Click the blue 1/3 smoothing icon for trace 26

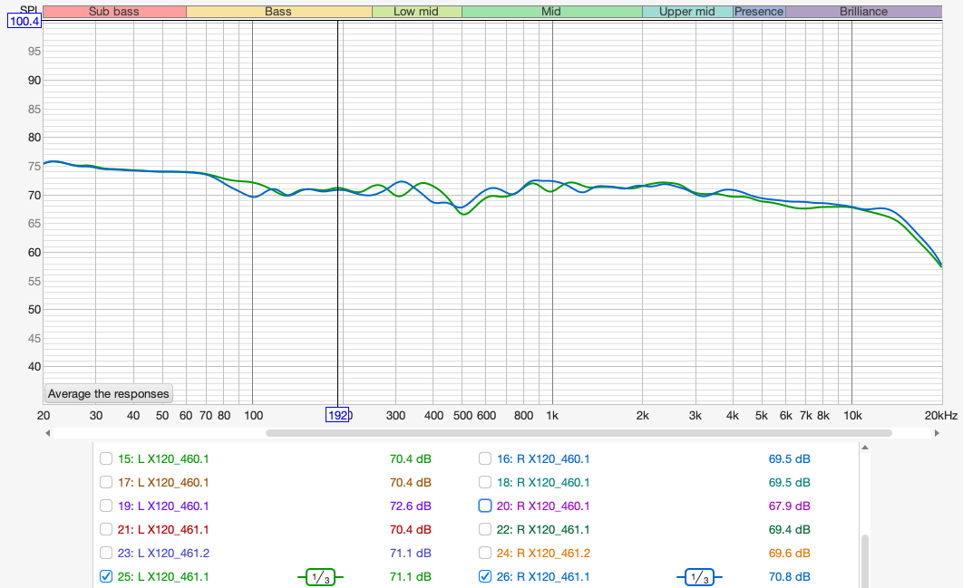click(698, 577)
